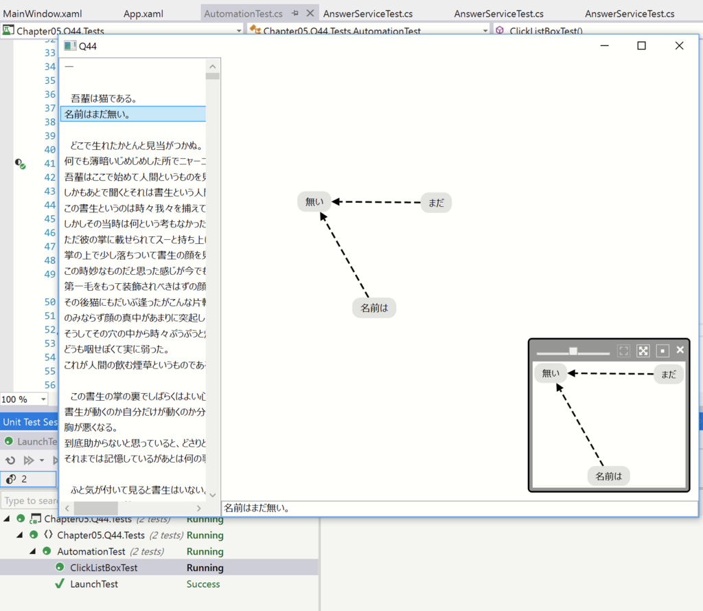The width and height of the screenshot is (703, 611).
Task: Toggle the test count filter showing 2
Action: pos(29,479)
